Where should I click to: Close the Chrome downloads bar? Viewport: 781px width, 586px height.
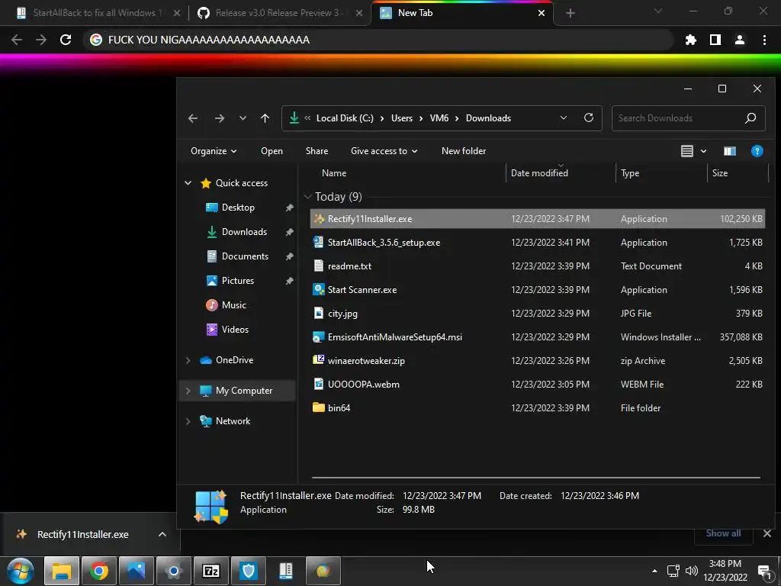[x=767, y=533]
